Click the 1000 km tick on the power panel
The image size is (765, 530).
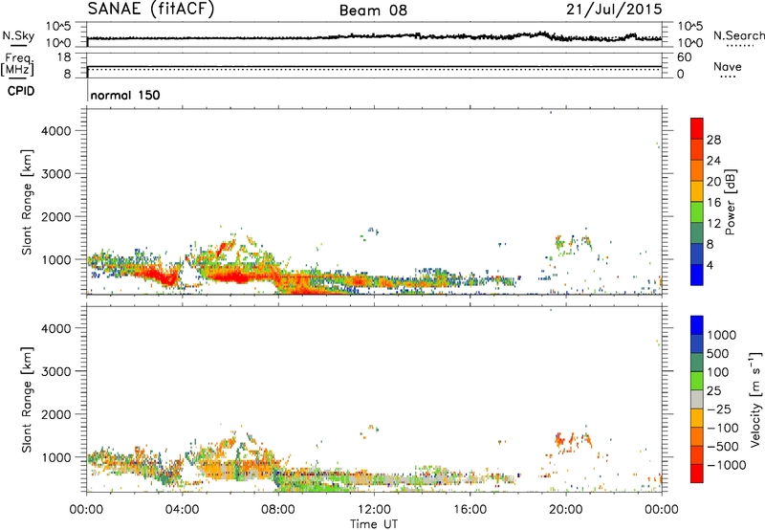[56, 259]
